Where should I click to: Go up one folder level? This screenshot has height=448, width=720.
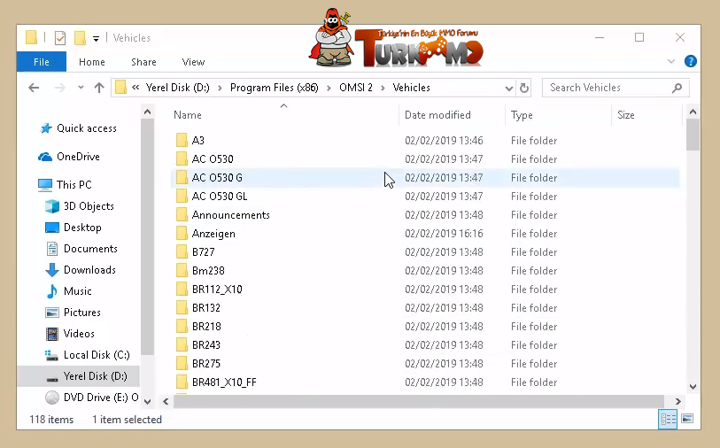point(99,88)
